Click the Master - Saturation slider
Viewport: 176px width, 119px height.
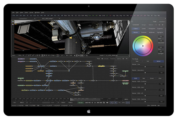tap(145, 73)
